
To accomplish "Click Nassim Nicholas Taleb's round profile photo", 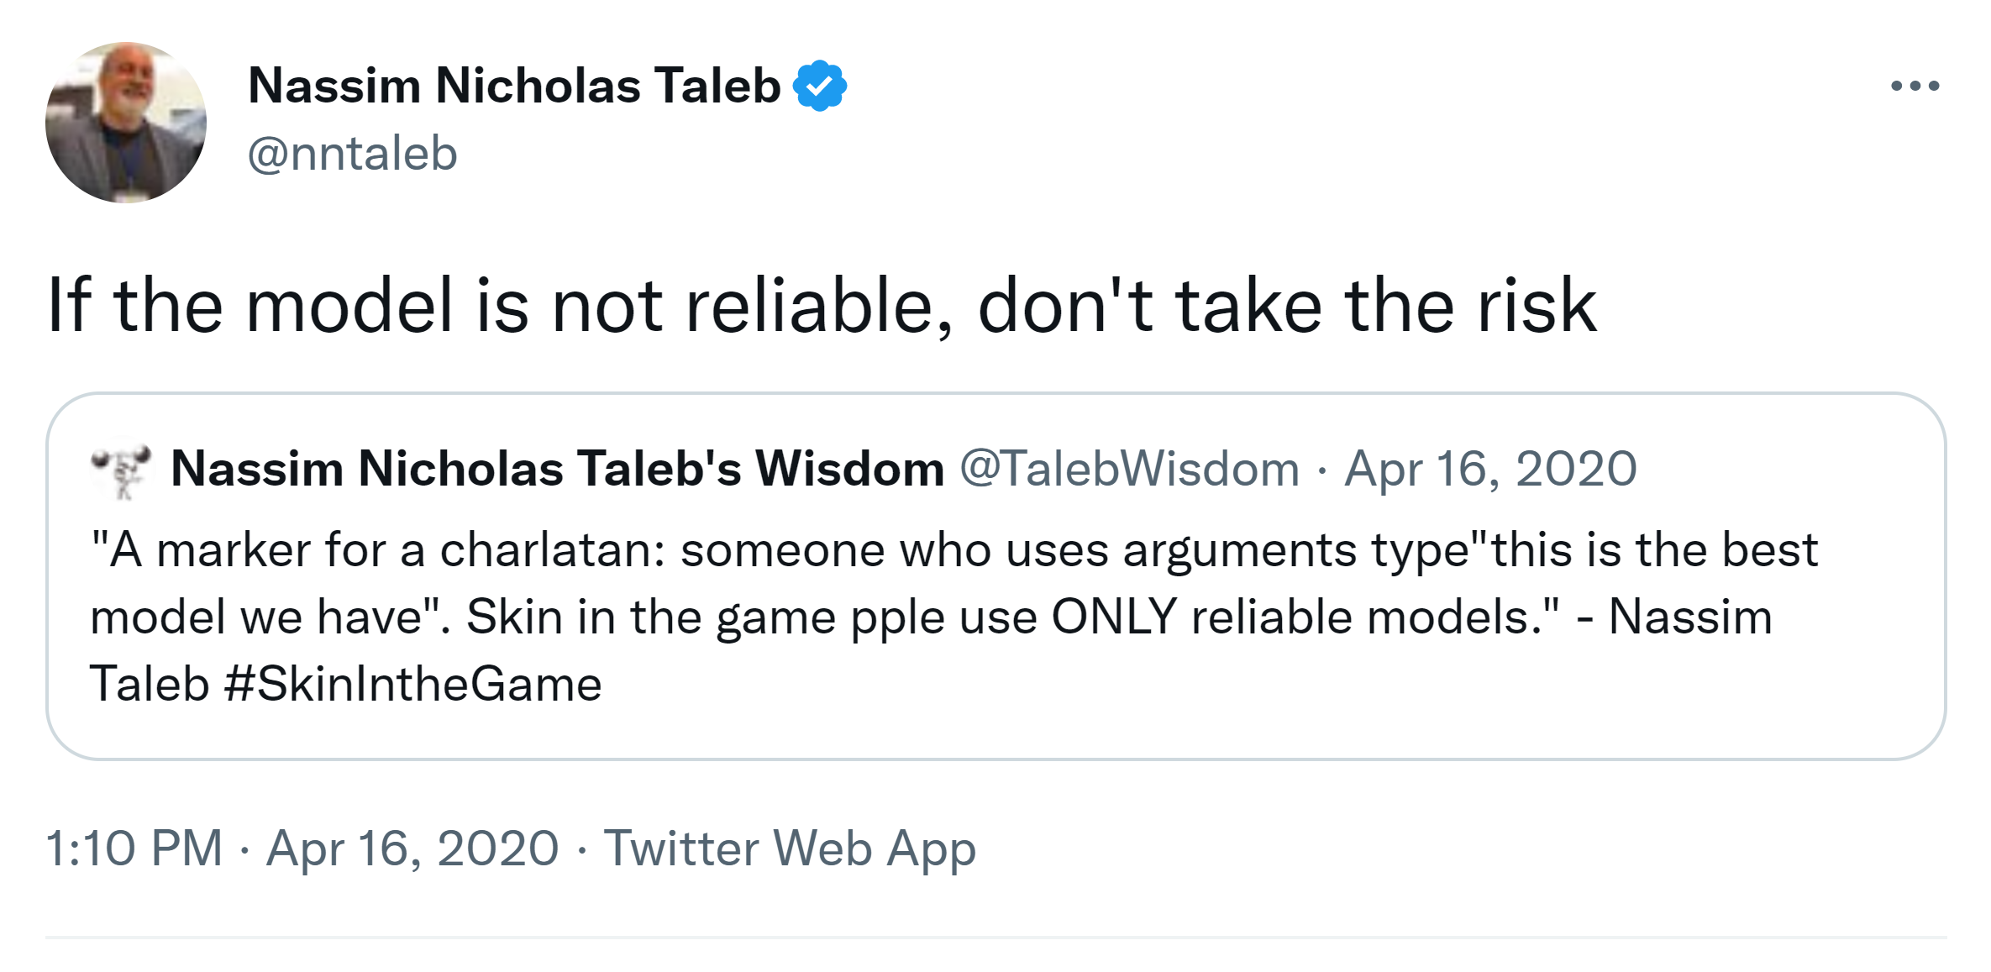I will click(126, 123).
